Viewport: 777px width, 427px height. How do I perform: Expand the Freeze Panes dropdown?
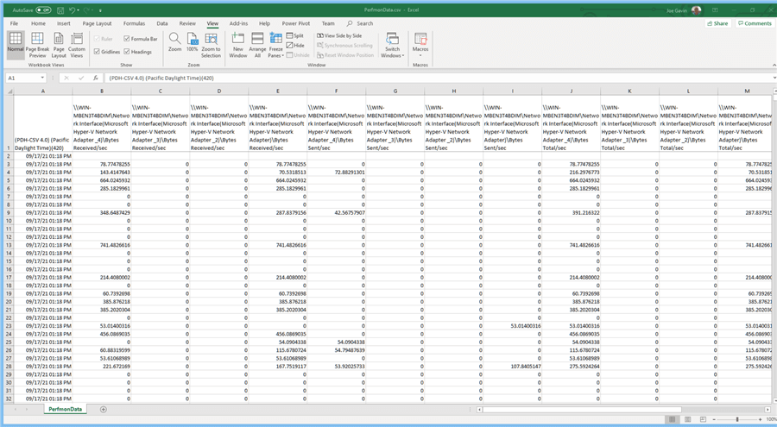[x=275, y=46]
